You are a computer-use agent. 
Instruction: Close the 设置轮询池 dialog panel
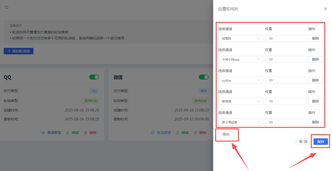pyautogui.click(x=325, y=9)
